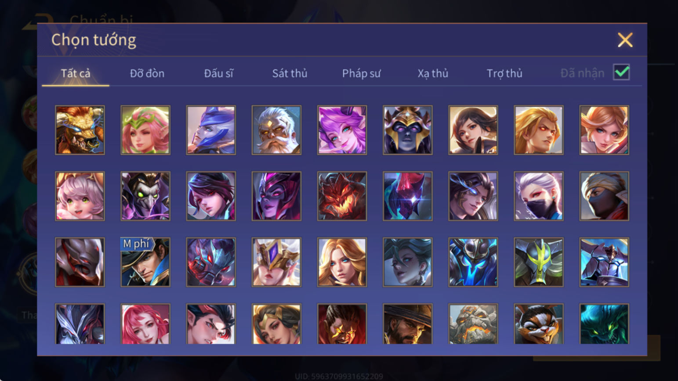Image resolution: width=678 pixels, height=381 pixels.
Task: Select the hero tagged M phí
Action: pyautogui.click(x=145, y=262)
